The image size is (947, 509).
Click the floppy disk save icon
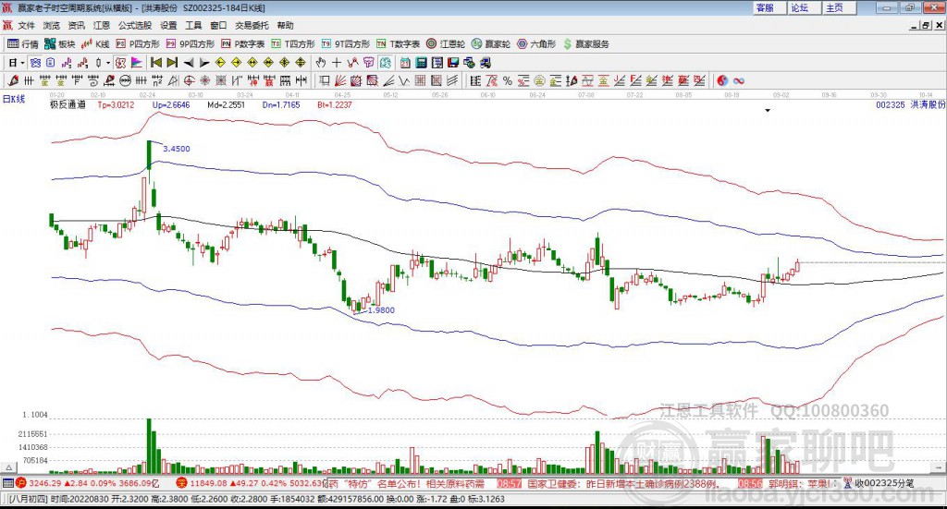[x=453, y=63]
